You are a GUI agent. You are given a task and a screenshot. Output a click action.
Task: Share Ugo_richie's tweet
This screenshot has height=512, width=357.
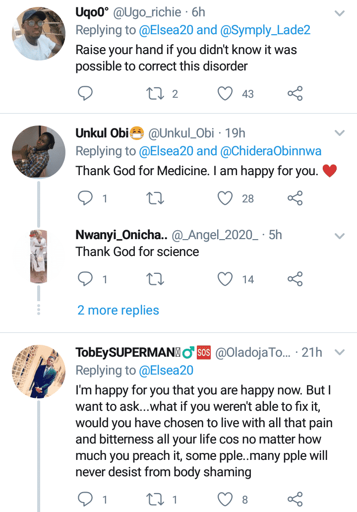(x=295, y=93)
